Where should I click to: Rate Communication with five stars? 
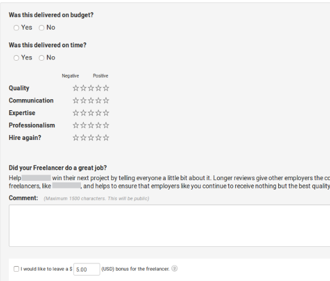(x=106, y=100)
